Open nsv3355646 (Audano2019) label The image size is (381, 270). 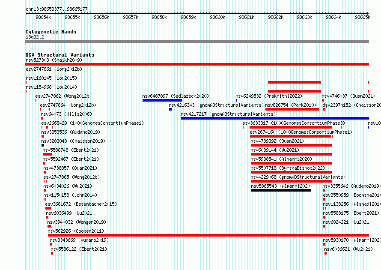coord(351,186)
